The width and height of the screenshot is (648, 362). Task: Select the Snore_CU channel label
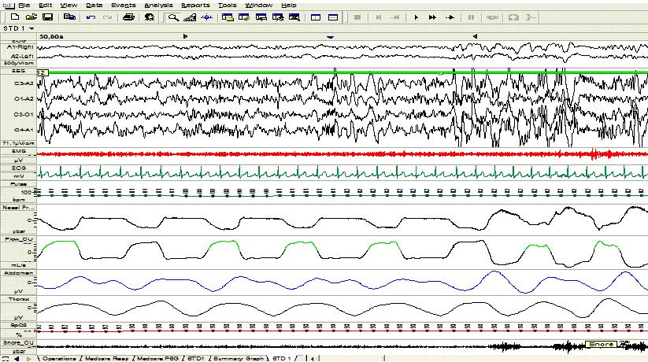pos(19,343)
